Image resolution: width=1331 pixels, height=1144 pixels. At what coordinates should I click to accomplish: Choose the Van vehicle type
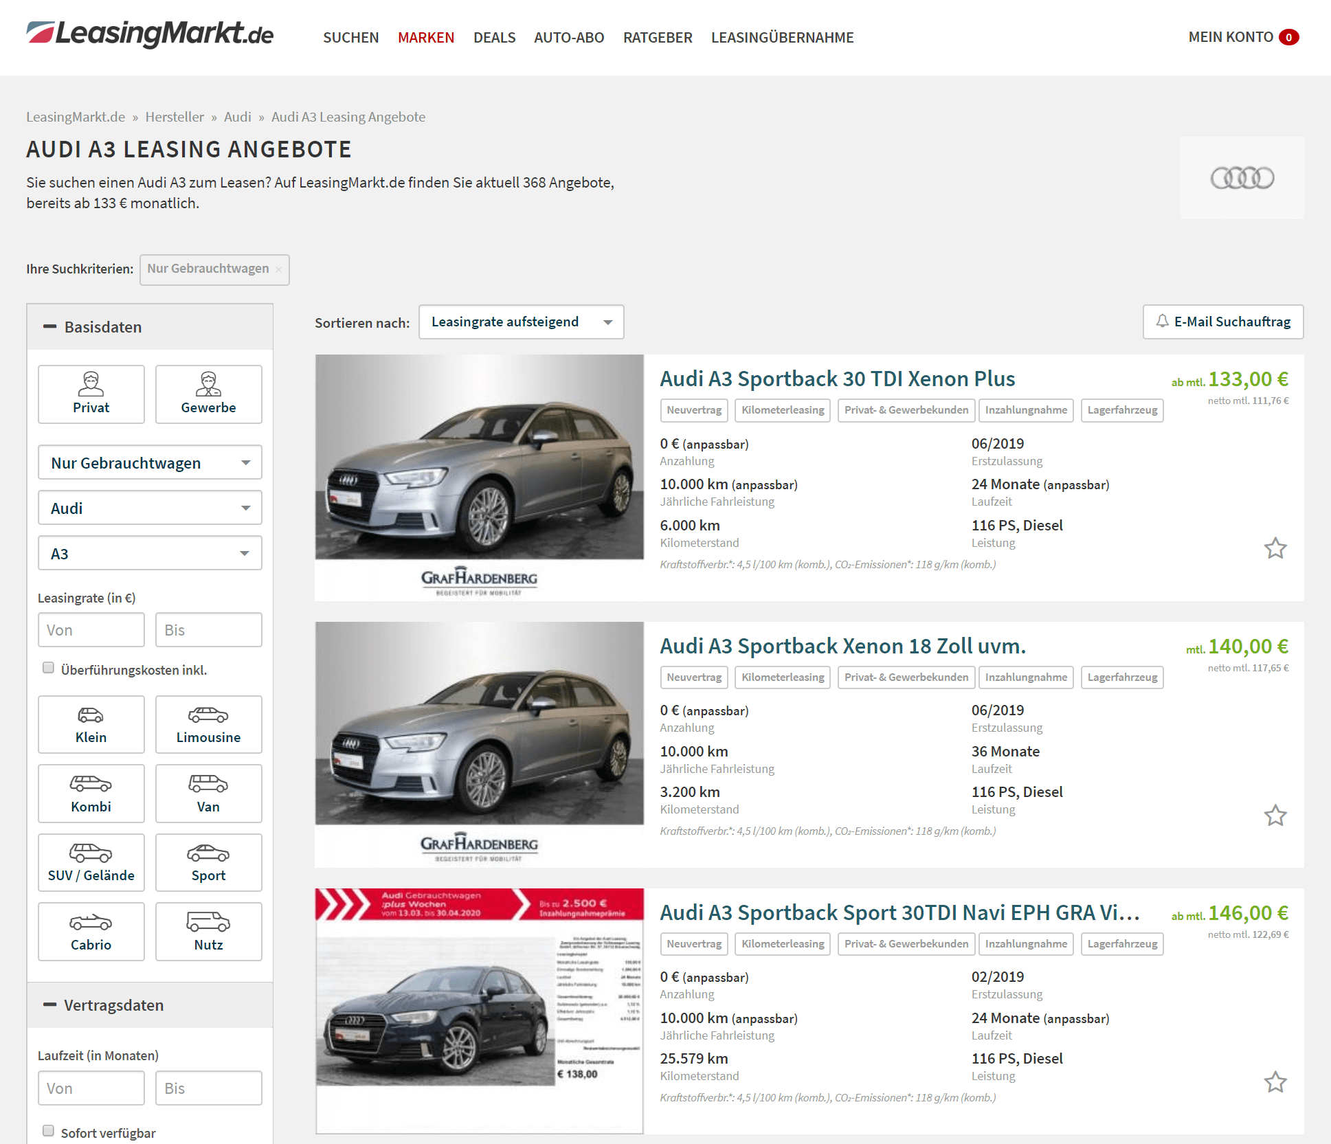(208, 794)
